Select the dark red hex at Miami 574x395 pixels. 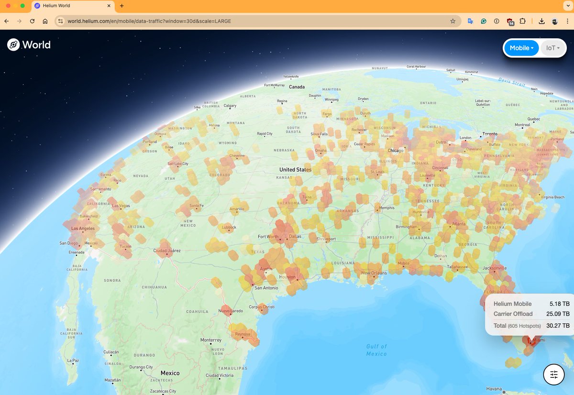coord(530,341)
